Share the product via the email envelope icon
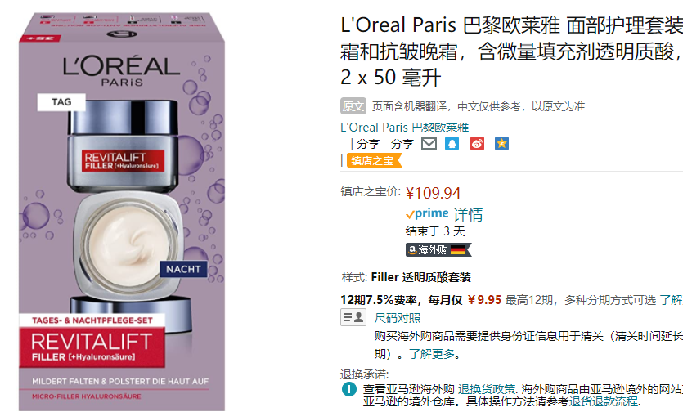Screen dimensions: 683x412 (429, 143)
